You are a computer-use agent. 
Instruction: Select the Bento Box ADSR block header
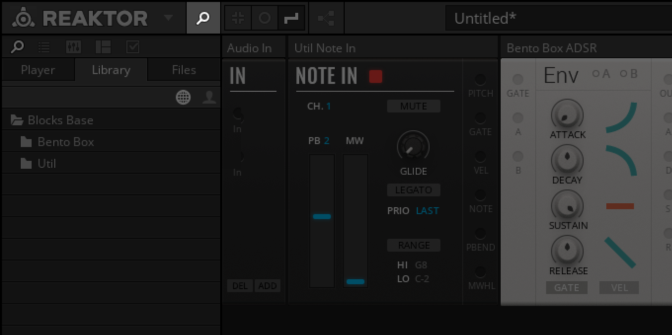coord(587,48)
